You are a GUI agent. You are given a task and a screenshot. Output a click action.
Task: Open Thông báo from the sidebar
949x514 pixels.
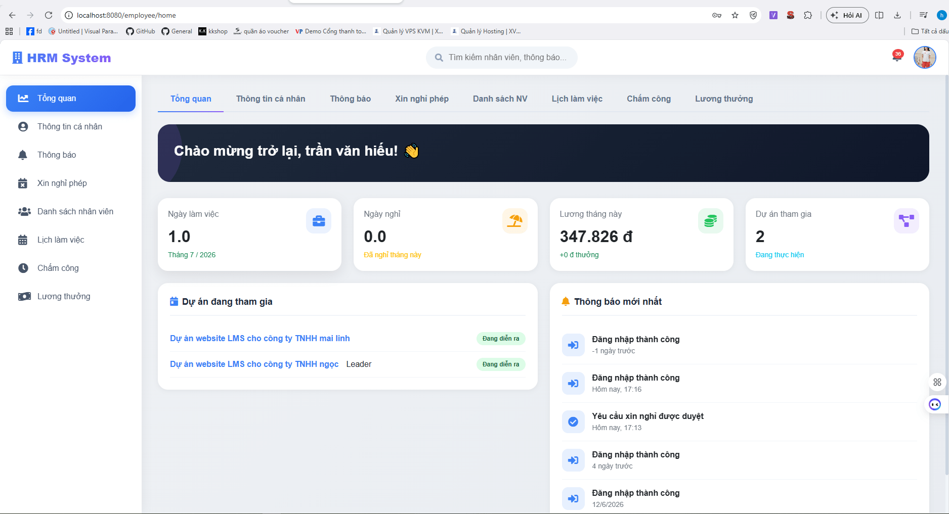pos(71,155)
